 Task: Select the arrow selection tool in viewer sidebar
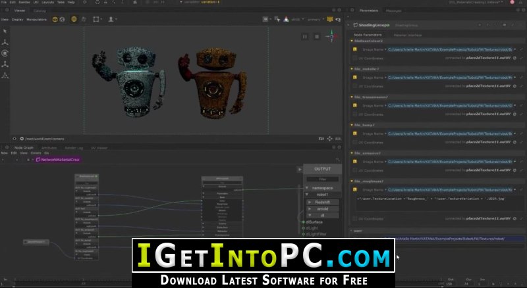pos(5,31)
